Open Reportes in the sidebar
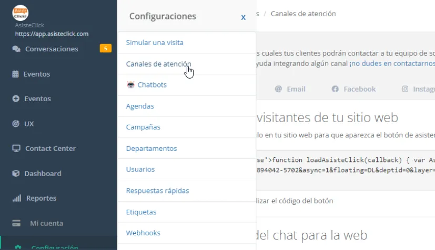Image resolution: width=435 pixels, height=250 pixels. point(42,198)
